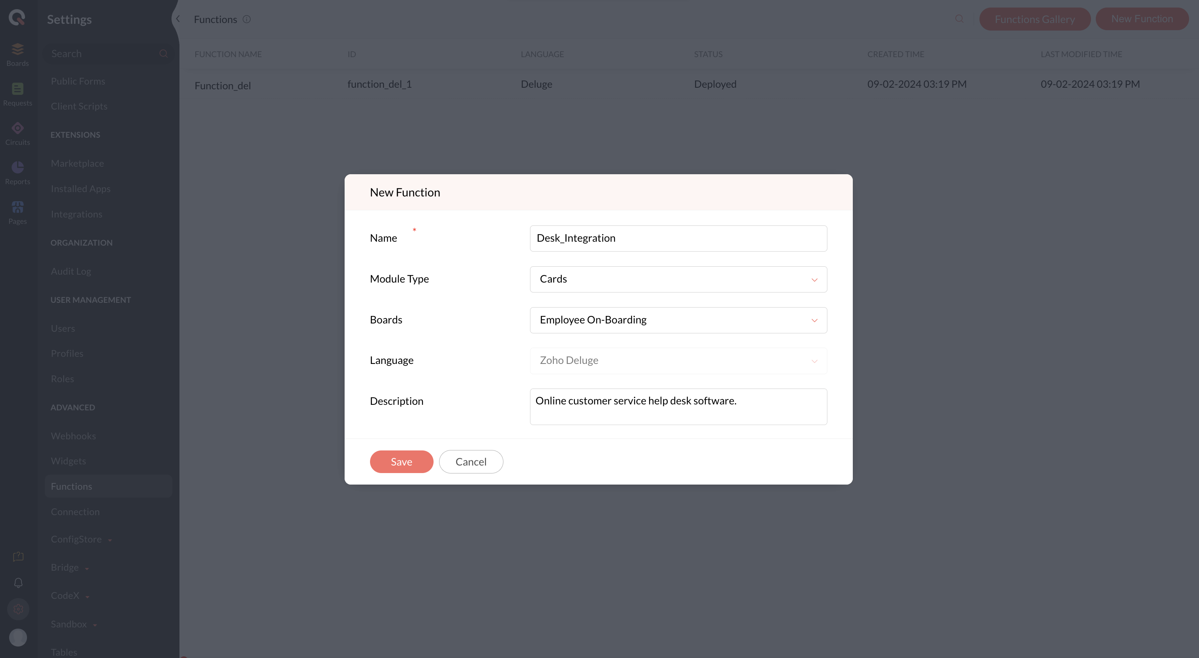Expand the ConfigStore menu arrow
This screenshot has height=658, width=1199.
click(110, 540)
